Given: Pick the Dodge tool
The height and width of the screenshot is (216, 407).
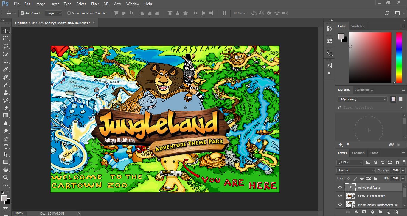Looking at the screenshot, I should point(6,131).
